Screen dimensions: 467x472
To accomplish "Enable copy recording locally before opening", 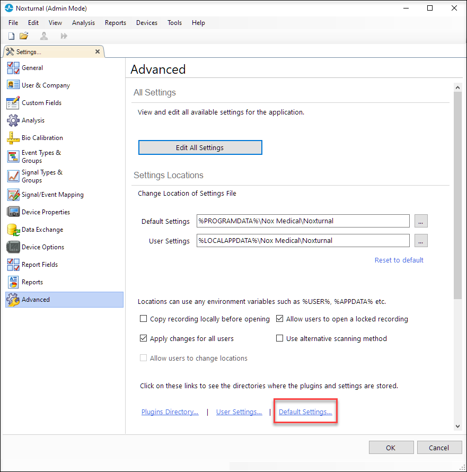I will [143, 319].
